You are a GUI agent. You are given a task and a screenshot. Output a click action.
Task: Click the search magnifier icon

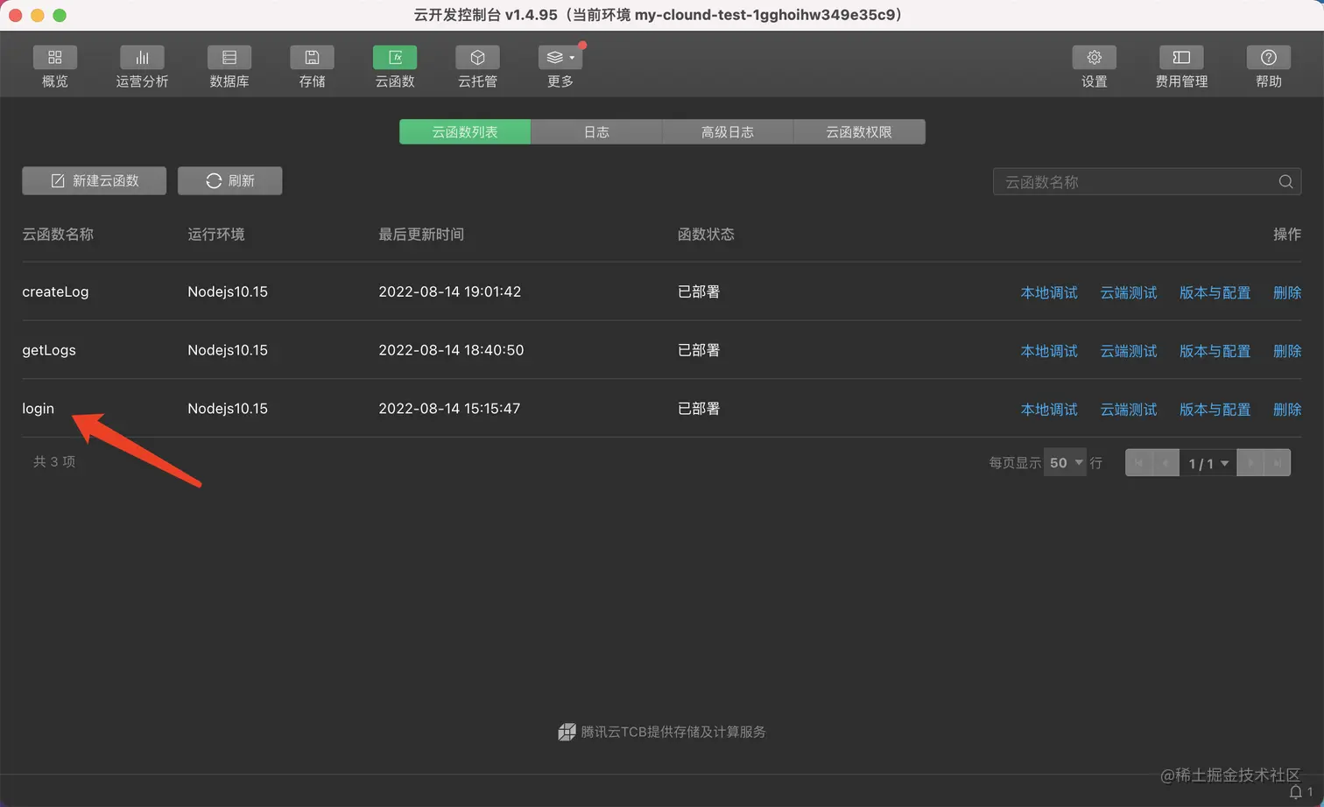click(1285, 181)
